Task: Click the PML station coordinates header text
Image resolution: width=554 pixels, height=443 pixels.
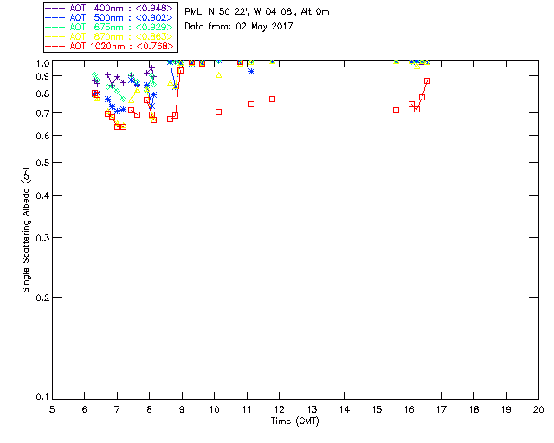Action: click(257, 11)
